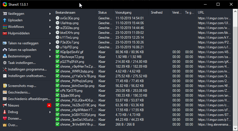This screenshot has width=238, height=131.
Task: Click green checkmark beside 3j2jqte395.png
Action: (x=58, y=95)
